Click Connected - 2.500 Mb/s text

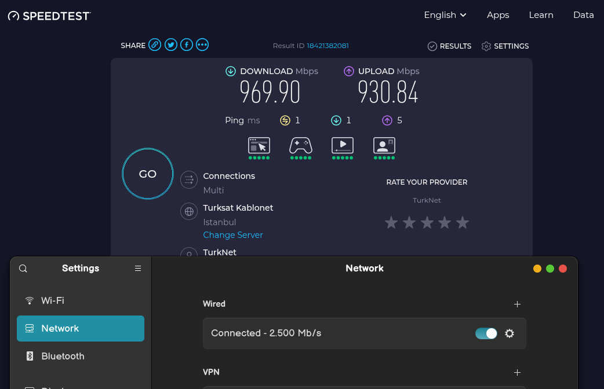[x=266, y=333]
